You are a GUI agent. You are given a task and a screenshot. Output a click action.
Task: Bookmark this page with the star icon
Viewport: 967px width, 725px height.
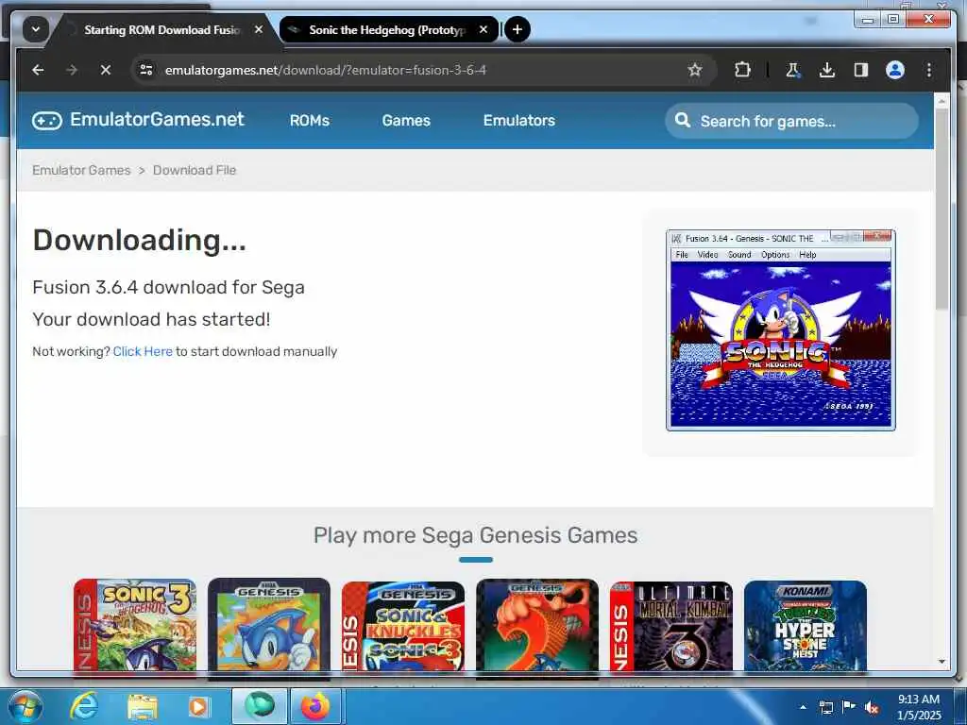[695, 70]
